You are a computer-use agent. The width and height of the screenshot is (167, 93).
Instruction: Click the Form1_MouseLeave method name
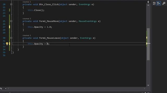[49, 38]
